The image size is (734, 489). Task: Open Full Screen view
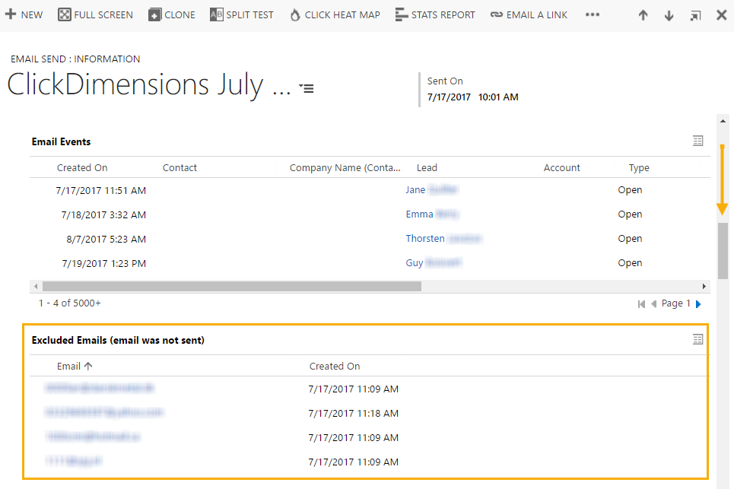[96, 14]
